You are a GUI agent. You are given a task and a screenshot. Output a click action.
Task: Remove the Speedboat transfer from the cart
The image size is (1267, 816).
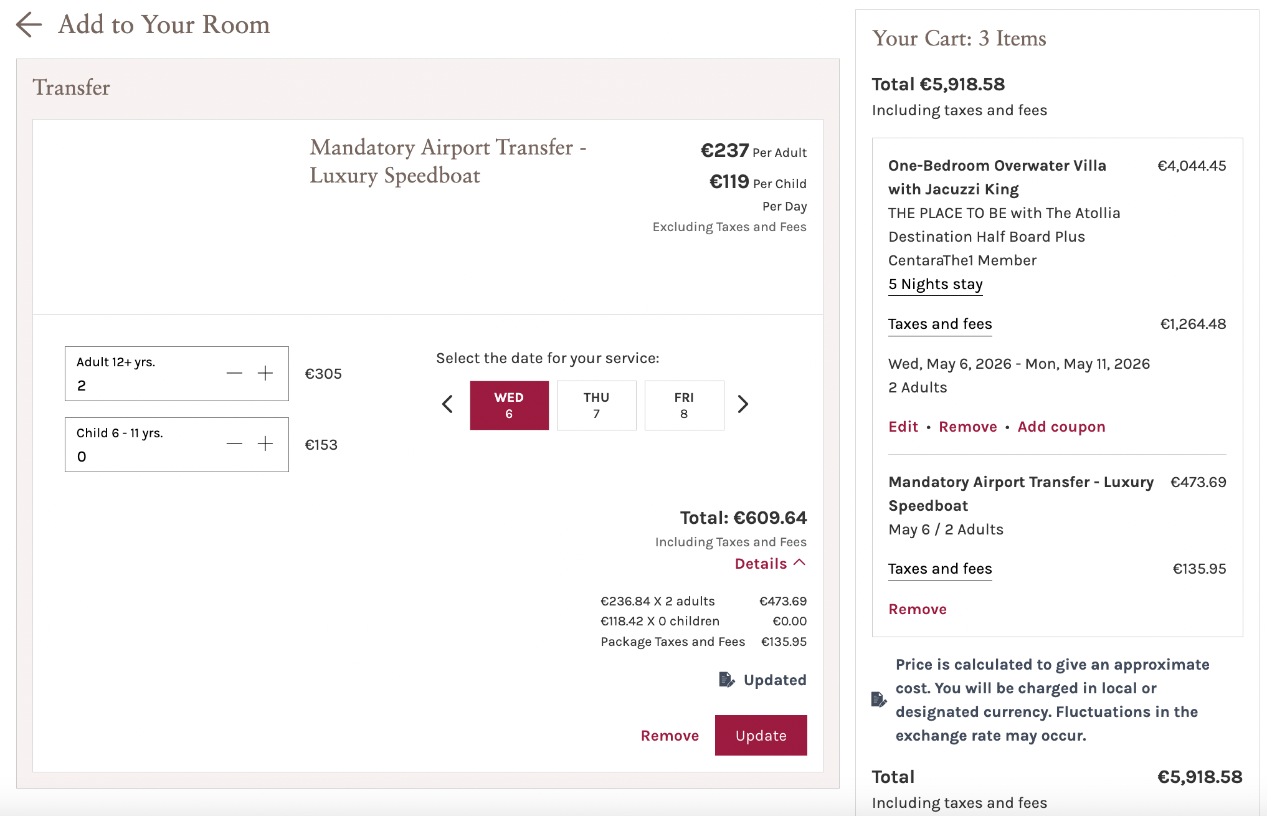coord(917,609)
